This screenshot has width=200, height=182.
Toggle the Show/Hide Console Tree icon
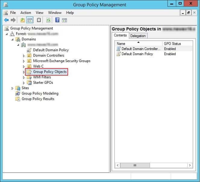coord(30,20)
